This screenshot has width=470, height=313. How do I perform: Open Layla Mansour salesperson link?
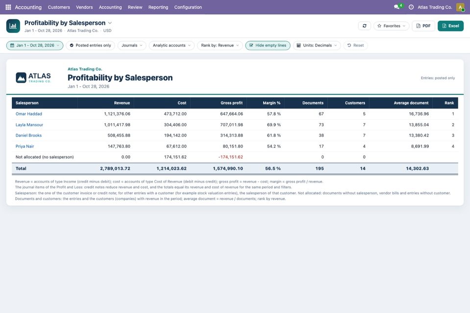pos(29,125)
